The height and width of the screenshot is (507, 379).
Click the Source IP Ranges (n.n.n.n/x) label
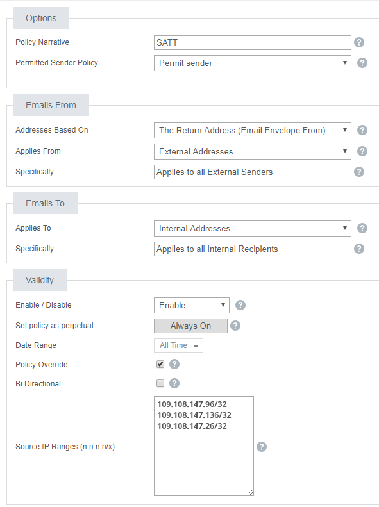pos(65,447)
